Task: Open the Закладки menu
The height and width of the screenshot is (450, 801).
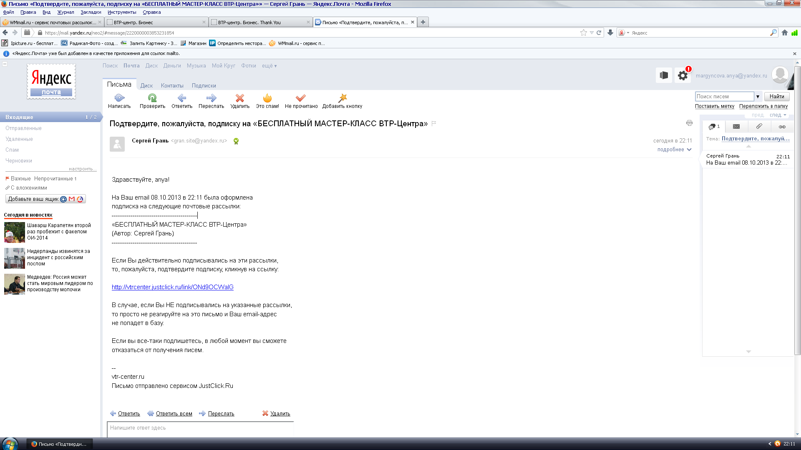Action: point(91,12)
